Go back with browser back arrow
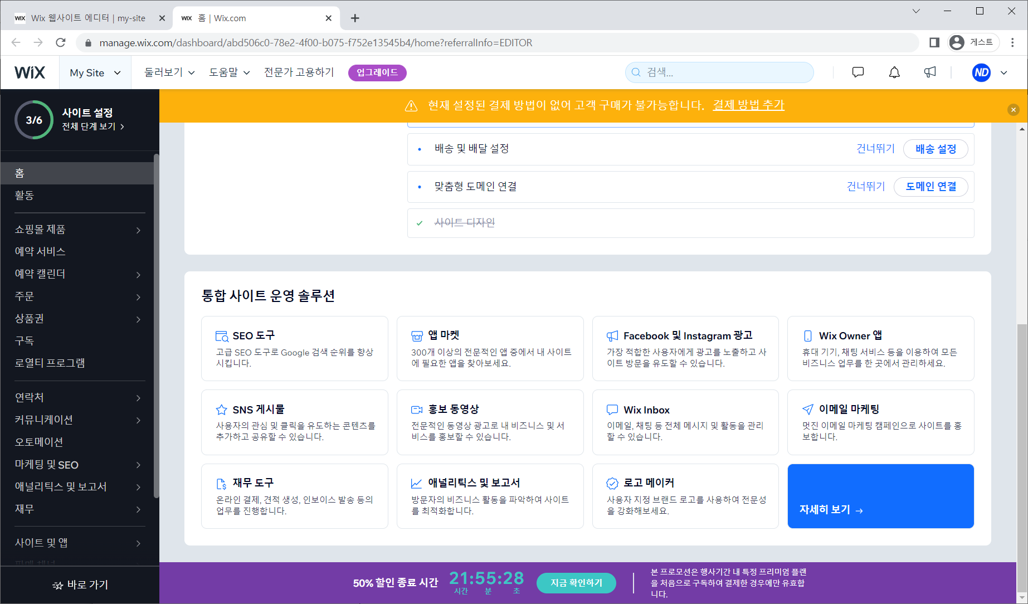 pos(16,42)
